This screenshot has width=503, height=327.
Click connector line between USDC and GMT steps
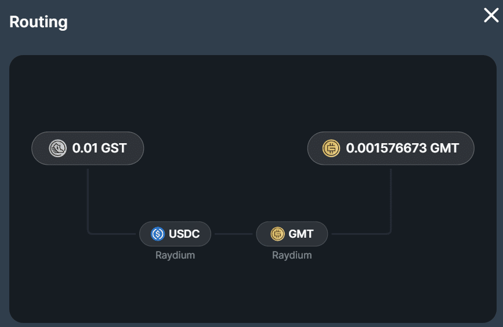(234, 234)
